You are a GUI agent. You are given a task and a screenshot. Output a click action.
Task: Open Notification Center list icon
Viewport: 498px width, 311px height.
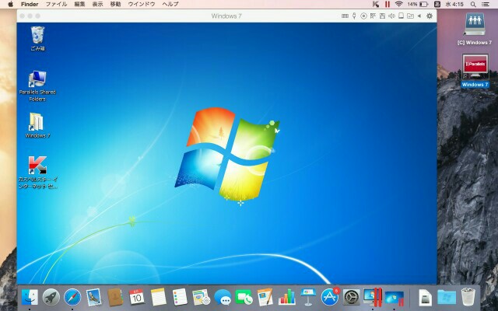click(486, 4)
